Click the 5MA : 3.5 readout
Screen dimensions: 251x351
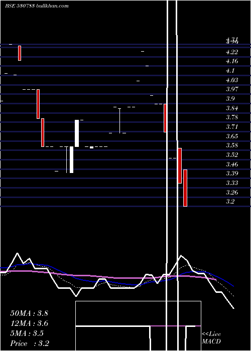point(27,333)
